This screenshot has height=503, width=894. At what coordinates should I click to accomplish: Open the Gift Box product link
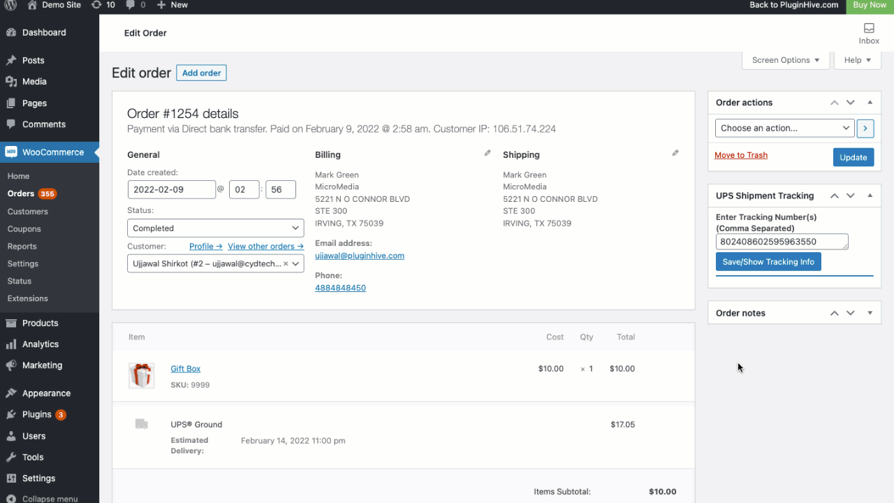pyautogui.click(x=186, y=369)
